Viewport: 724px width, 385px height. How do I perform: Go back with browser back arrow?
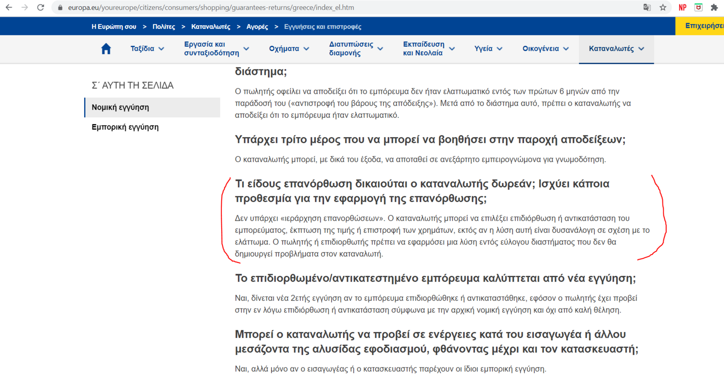[x=9, y=7]
